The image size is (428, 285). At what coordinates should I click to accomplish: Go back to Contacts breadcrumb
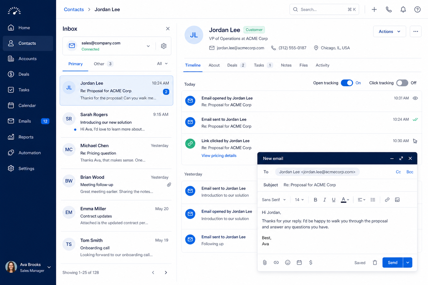point(74,9)
